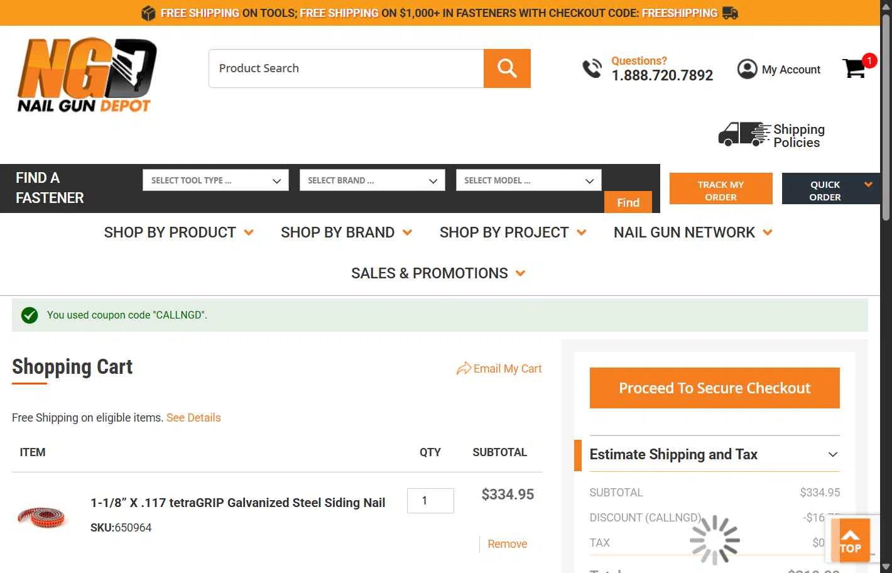Open the Sales & Promotions menu
Screen dimensions: 892x573
(438, 273)
